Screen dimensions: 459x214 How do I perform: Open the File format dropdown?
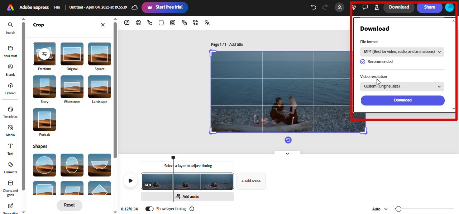(402, 51)
